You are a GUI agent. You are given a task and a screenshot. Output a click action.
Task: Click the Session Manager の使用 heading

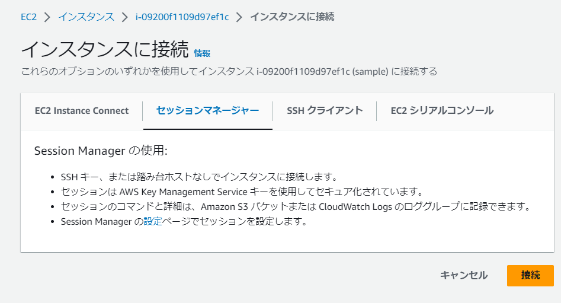pyautogui.click(x=101, y=151)
